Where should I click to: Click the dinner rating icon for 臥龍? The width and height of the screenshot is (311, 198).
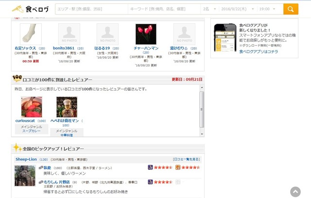coord(151,167)
